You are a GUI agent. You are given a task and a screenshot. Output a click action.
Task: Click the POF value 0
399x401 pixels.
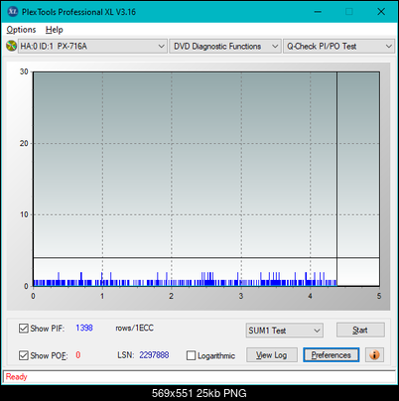pos(78,355)
